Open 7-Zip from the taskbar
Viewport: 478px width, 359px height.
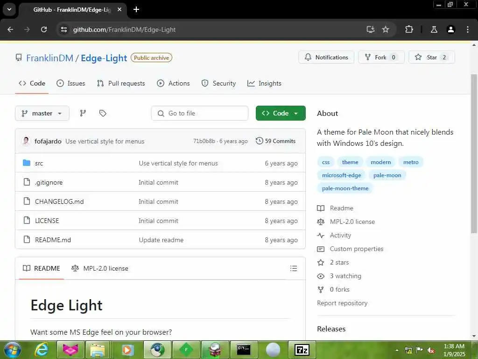coord(302,350)
